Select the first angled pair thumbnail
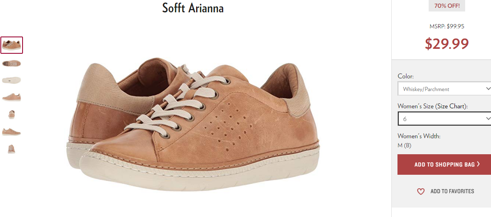Screen dimensions: 491x217 tap(11, 45)
